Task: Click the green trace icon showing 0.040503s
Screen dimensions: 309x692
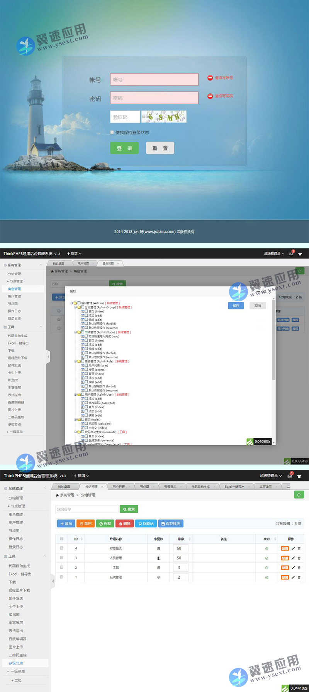Action: [250, 441]
